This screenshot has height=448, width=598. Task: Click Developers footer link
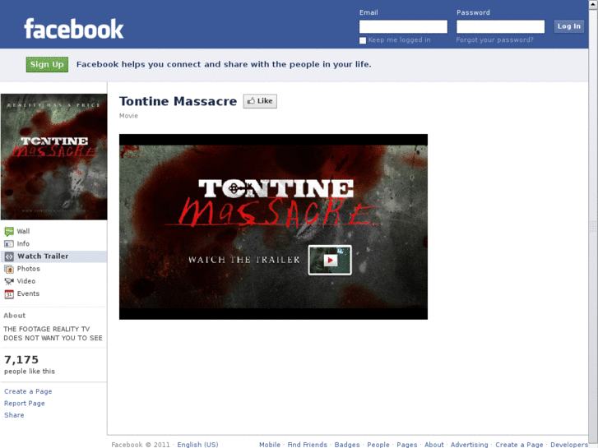(x=569, y=445)
